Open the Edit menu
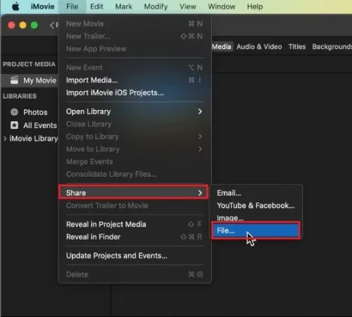 click(96, 6)
